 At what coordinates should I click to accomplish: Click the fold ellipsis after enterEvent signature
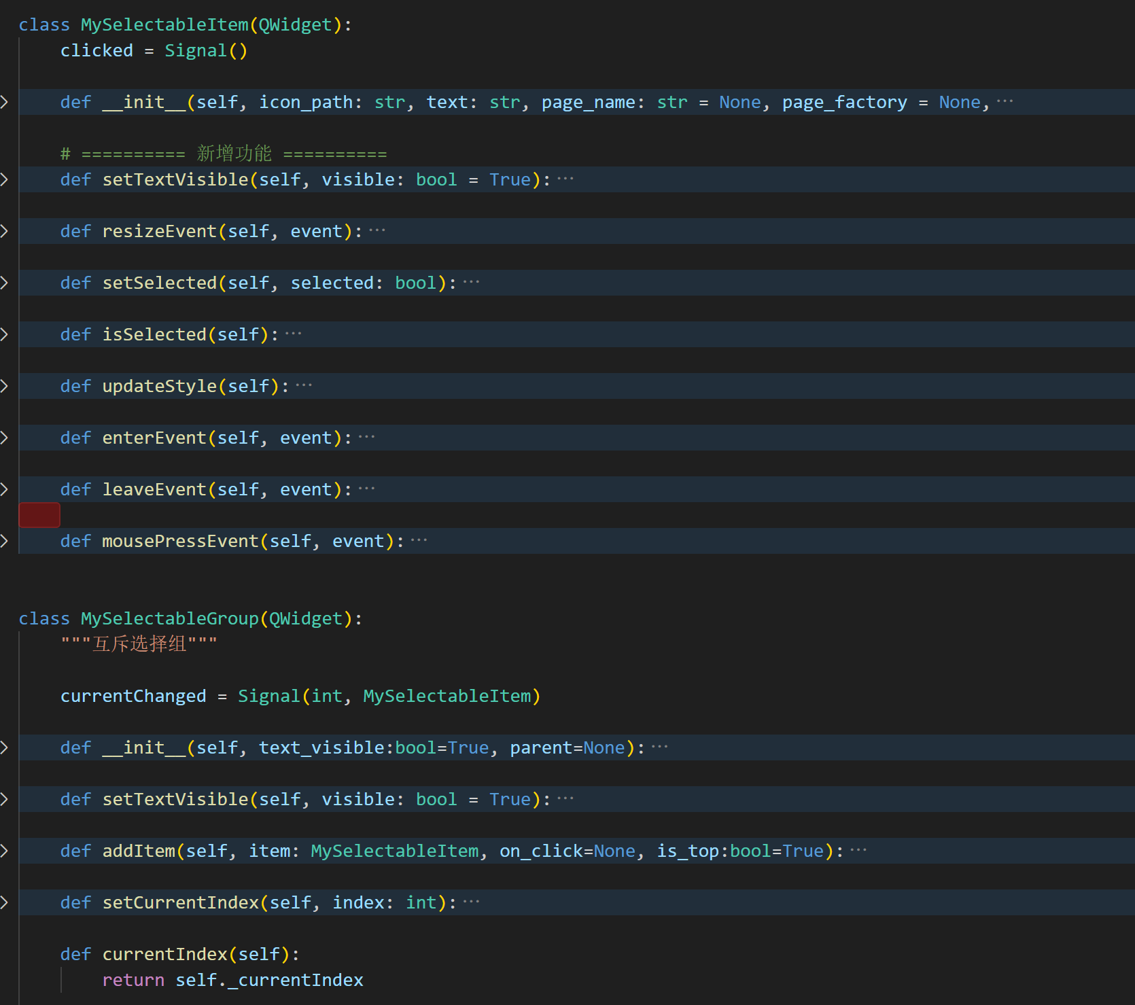[x=367, y=438]
